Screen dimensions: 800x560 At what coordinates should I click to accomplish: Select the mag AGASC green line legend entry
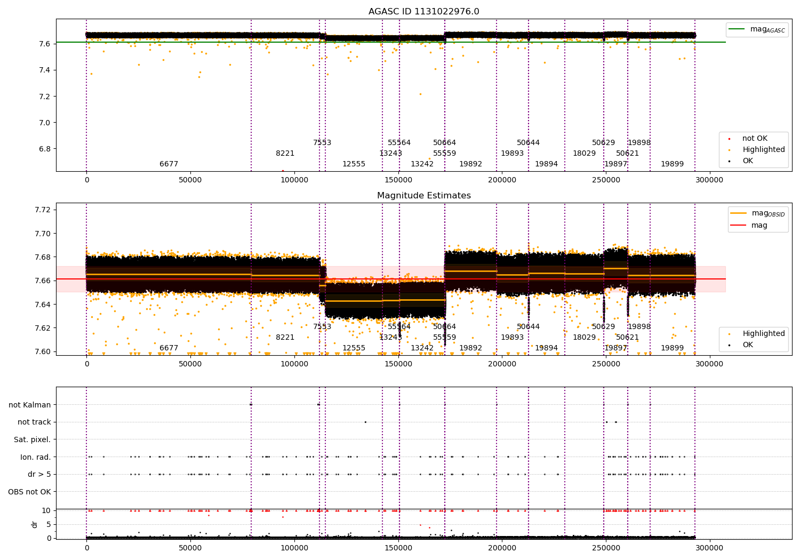[757, 29]
